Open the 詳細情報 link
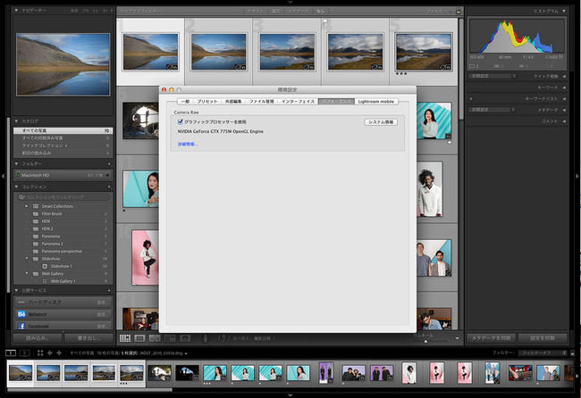Image resolution: width=581 pixels, height=398 pixels. tap(188, 145)
